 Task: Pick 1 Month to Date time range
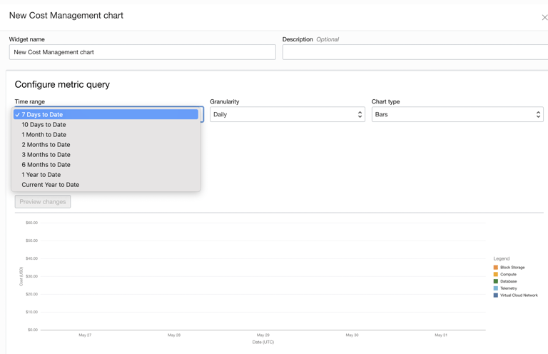(x=44, y=134)
